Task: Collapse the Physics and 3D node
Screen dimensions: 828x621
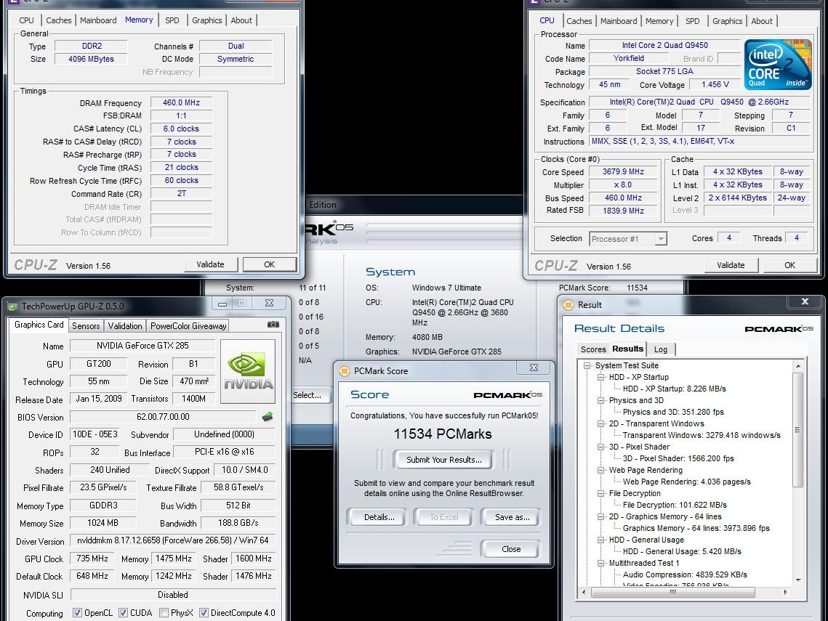Action: pyautogui.click(x=600, y=400)
